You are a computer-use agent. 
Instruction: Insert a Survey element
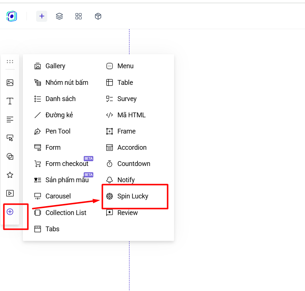[x=121, y=99]
